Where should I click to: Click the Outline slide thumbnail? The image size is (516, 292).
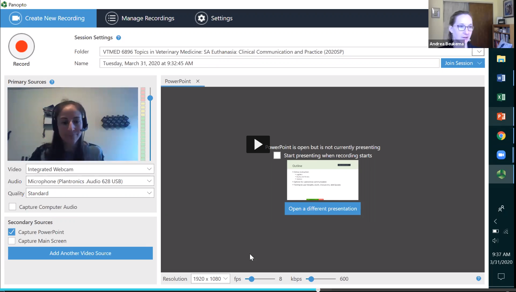click(322, 180)
